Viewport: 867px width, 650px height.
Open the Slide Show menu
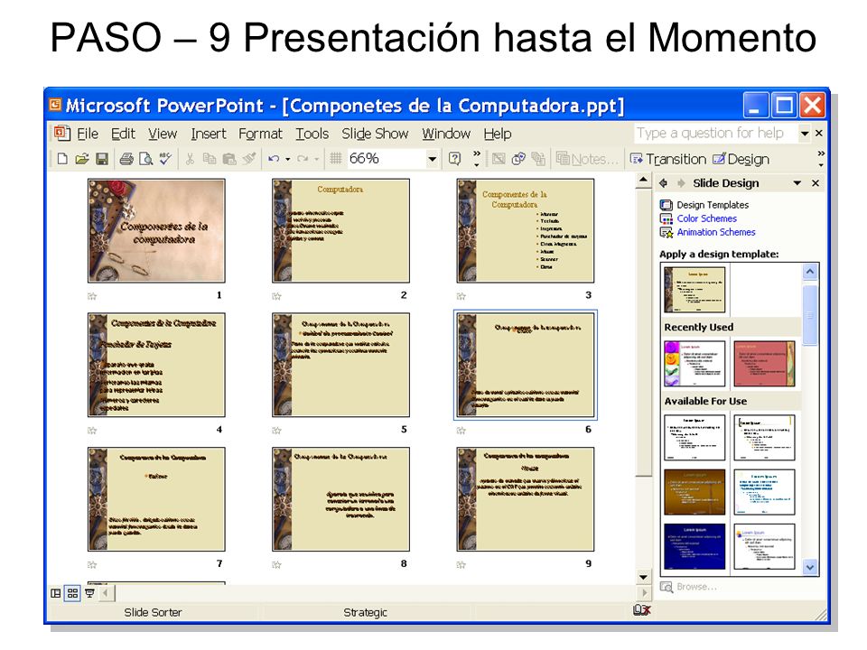[375, 134]
